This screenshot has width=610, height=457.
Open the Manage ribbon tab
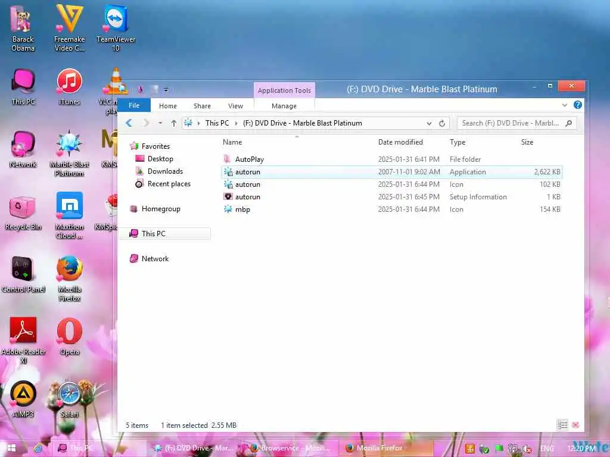click(284, 106)
